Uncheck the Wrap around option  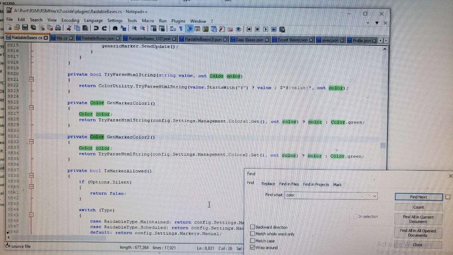coord(253,248)
